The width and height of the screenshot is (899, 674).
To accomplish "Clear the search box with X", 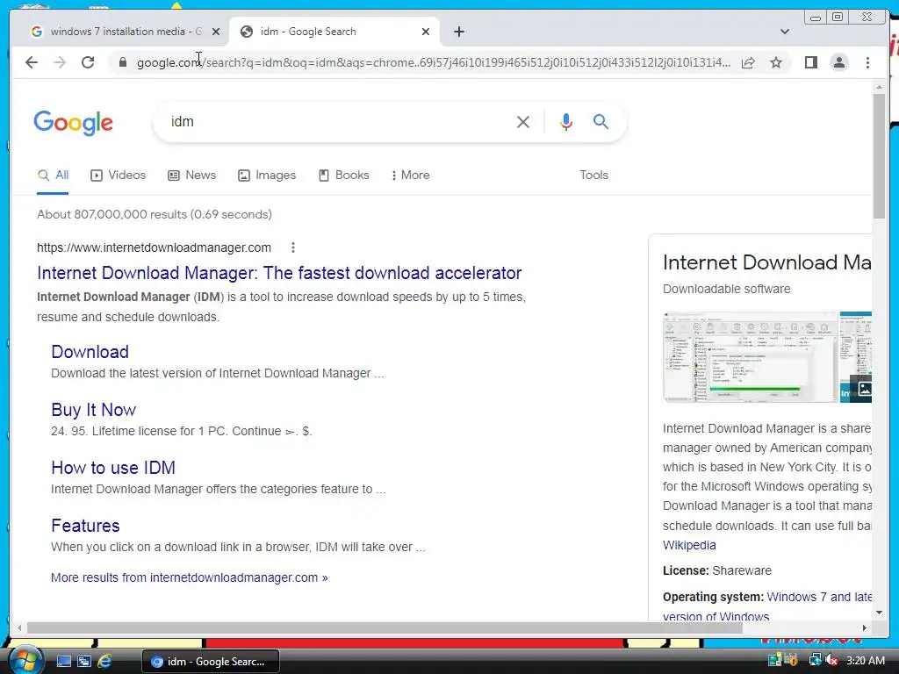I will [523, 121].
